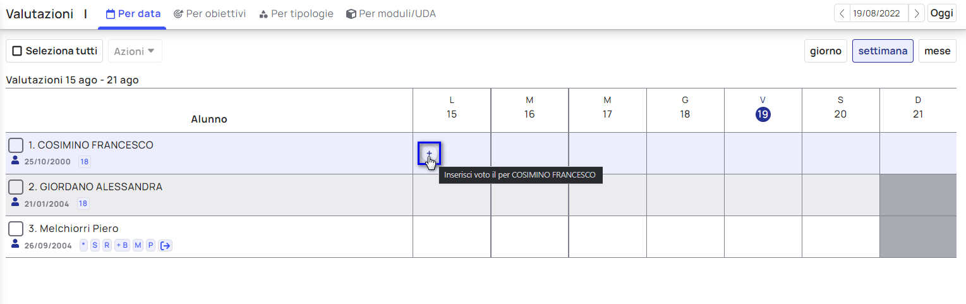The height and width of the screenshot is (304, 966).
Task: Click the 'M' badge for Melchiorri Piero
Action: tap(138, 245)
